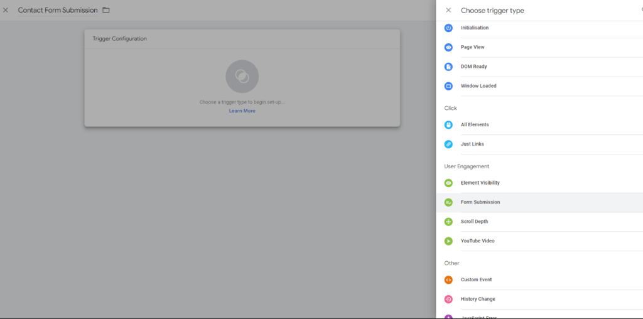Click the Page View eye icon
The height and width of the screenshot is (319, 643).
(448, 47)
